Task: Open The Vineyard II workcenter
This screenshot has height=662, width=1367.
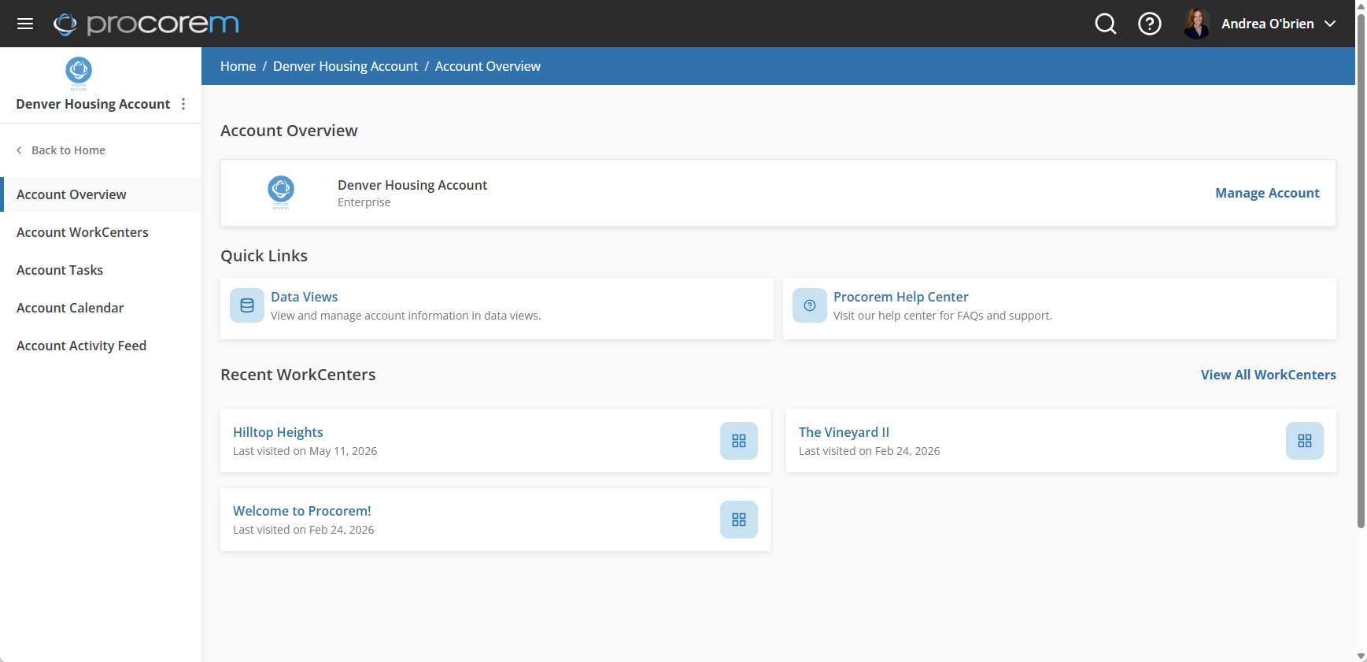Action: [844, 432]
